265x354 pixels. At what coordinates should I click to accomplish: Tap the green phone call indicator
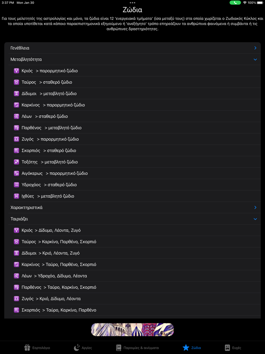(x=235, y=3)
